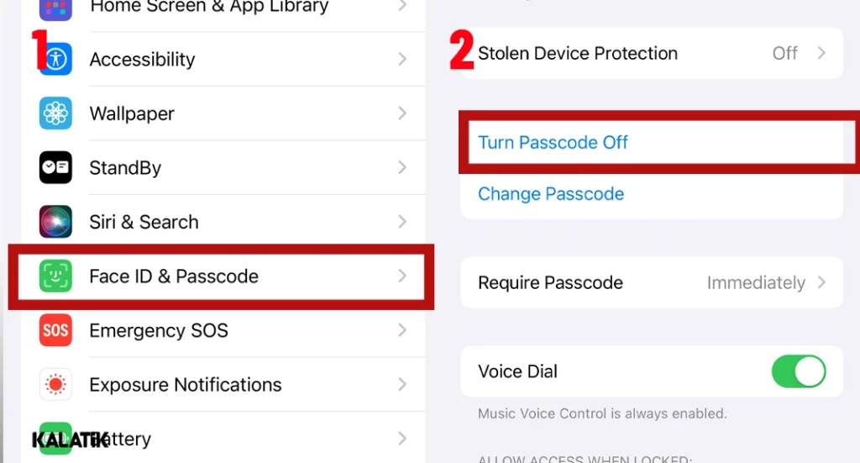Tap Turn Passcode Off
The width and height of the screenshot is (860, 463).
pos(553,143)
